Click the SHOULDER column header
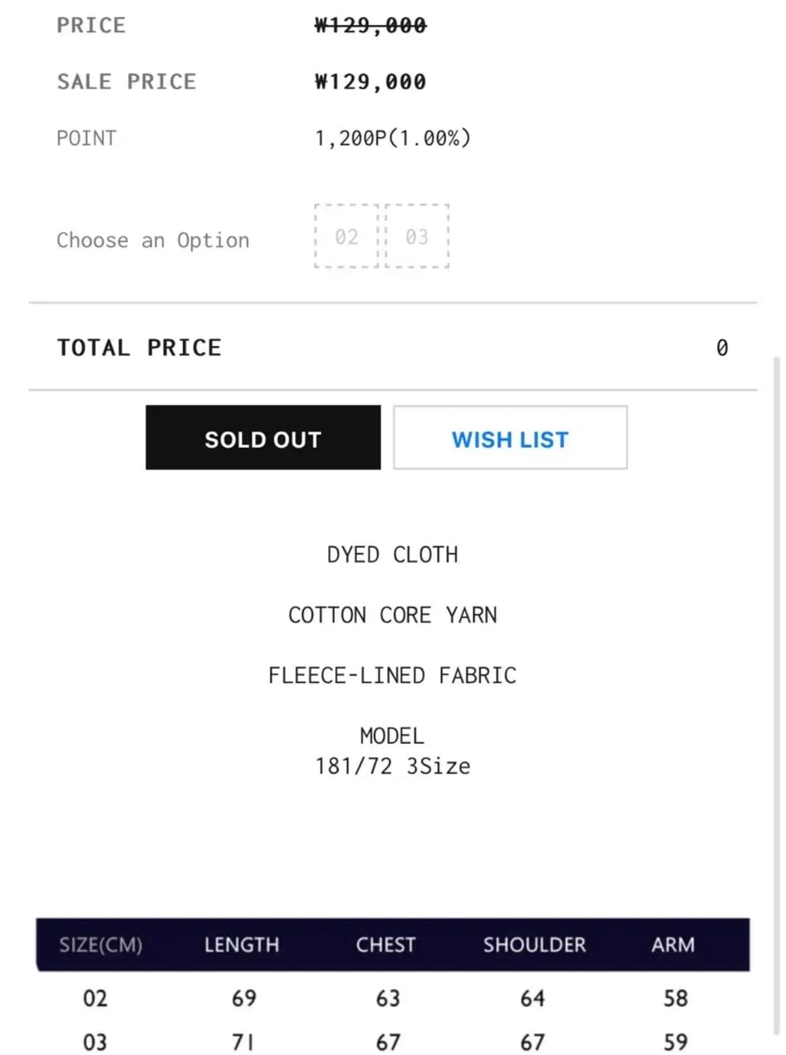Screen dimensions: 786x1055 click(x=534, y=945)
